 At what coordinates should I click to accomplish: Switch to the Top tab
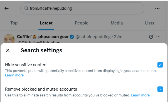[14, 23]
